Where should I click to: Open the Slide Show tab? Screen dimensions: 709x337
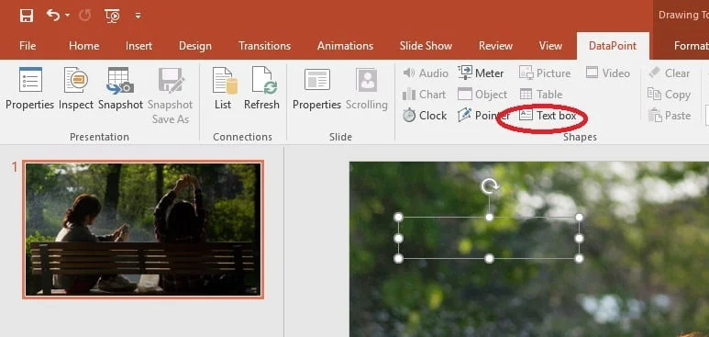tap(426, 46)
